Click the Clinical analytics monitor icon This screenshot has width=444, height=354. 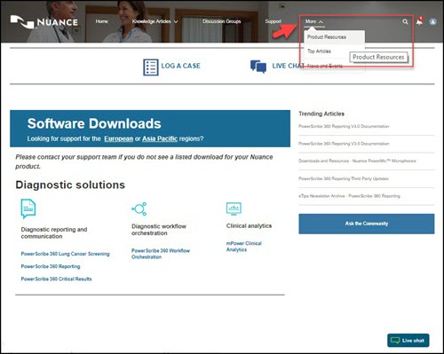click(234, 208)
